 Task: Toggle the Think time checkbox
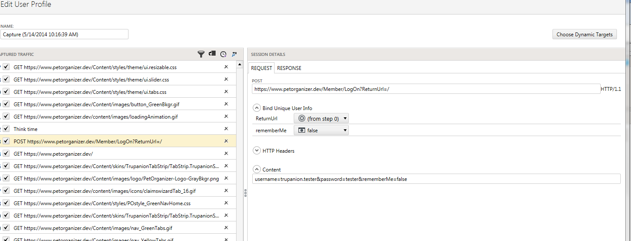6,129
